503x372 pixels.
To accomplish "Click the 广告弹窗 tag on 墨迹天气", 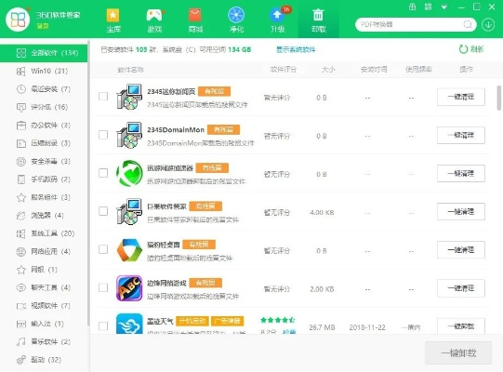I will click(227, 321).
